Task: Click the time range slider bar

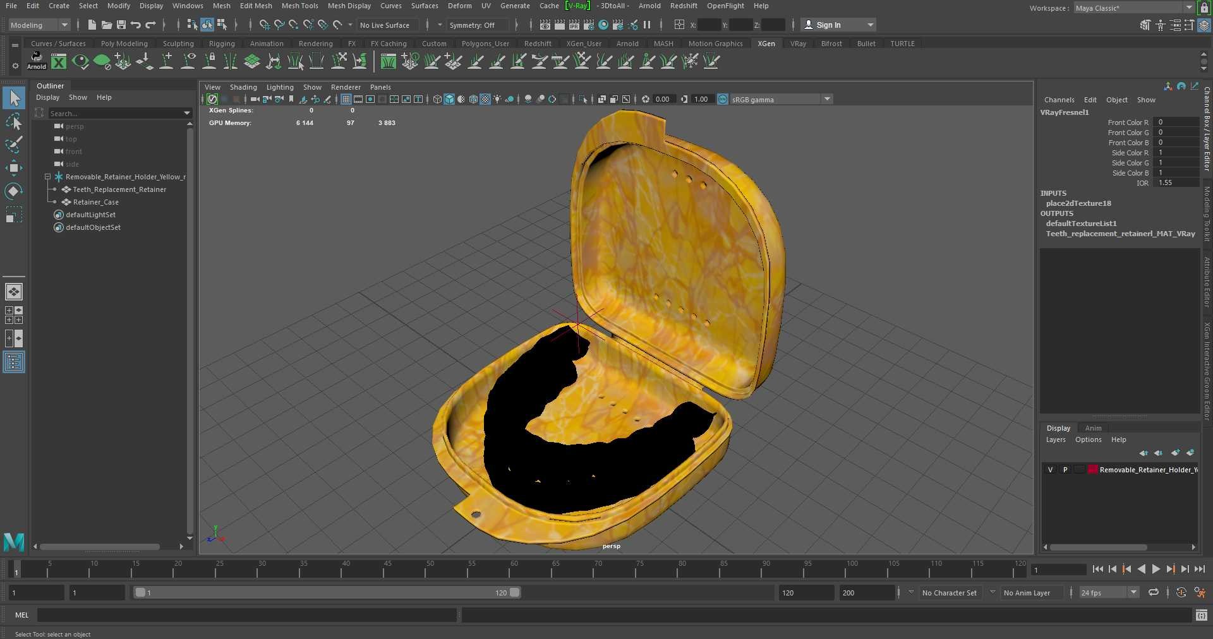Action: click(327, 592)
